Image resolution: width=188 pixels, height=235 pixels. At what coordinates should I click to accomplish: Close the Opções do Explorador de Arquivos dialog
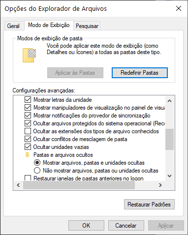click(179, 8)
